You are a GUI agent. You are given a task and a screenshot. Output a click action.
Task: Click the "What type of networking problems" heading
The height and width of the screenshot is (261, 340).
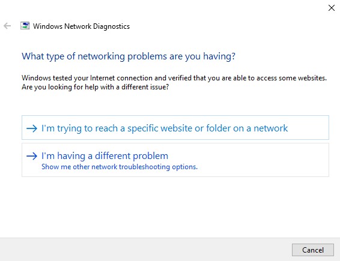pyautogui.click(x=129, y=56)
